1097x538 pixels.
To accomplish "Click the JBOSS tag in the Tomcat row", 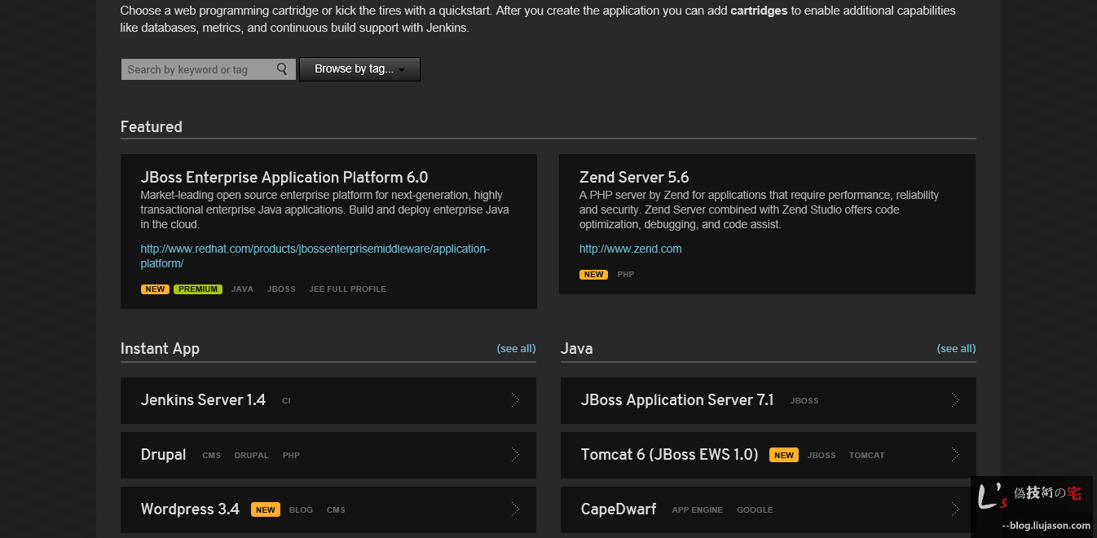I will pyautogui.click(x=822, y=456).
